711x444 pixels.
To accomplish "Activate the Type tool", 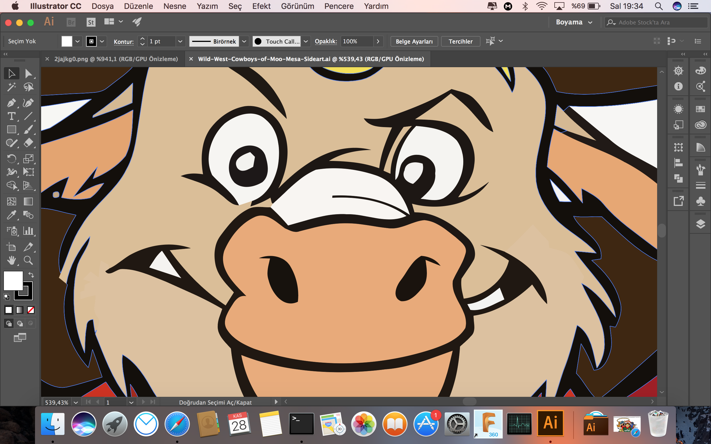I will [x=11, y=116].
